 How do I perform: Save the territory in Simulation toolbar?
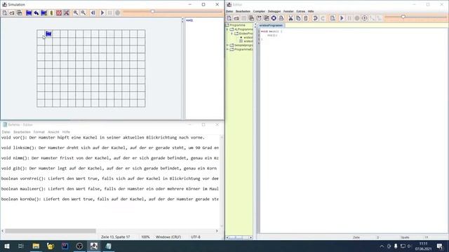(20, 13)
